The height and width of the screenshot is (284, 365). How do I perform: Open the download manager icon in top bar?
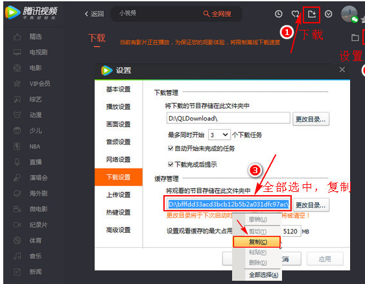[312, 14]
